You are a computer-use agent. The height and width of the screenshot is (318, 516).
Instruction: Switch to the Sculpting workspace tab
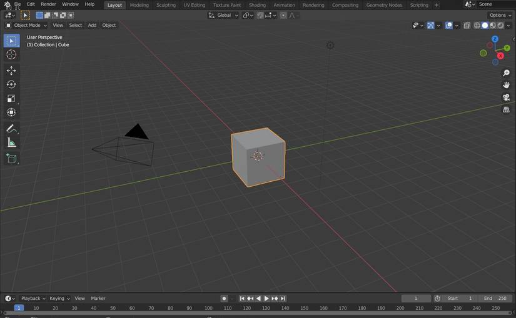(x=166, y=5)
